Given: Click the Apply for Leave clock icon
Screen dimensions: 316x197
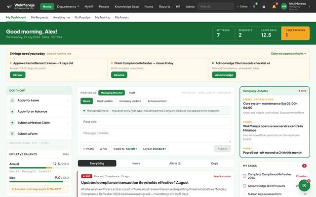Looking at the screenshot, I should coord(12,100).
